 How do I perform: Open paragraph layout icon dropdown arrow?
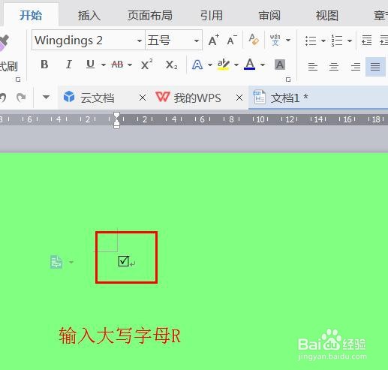(x=71, y=262)
